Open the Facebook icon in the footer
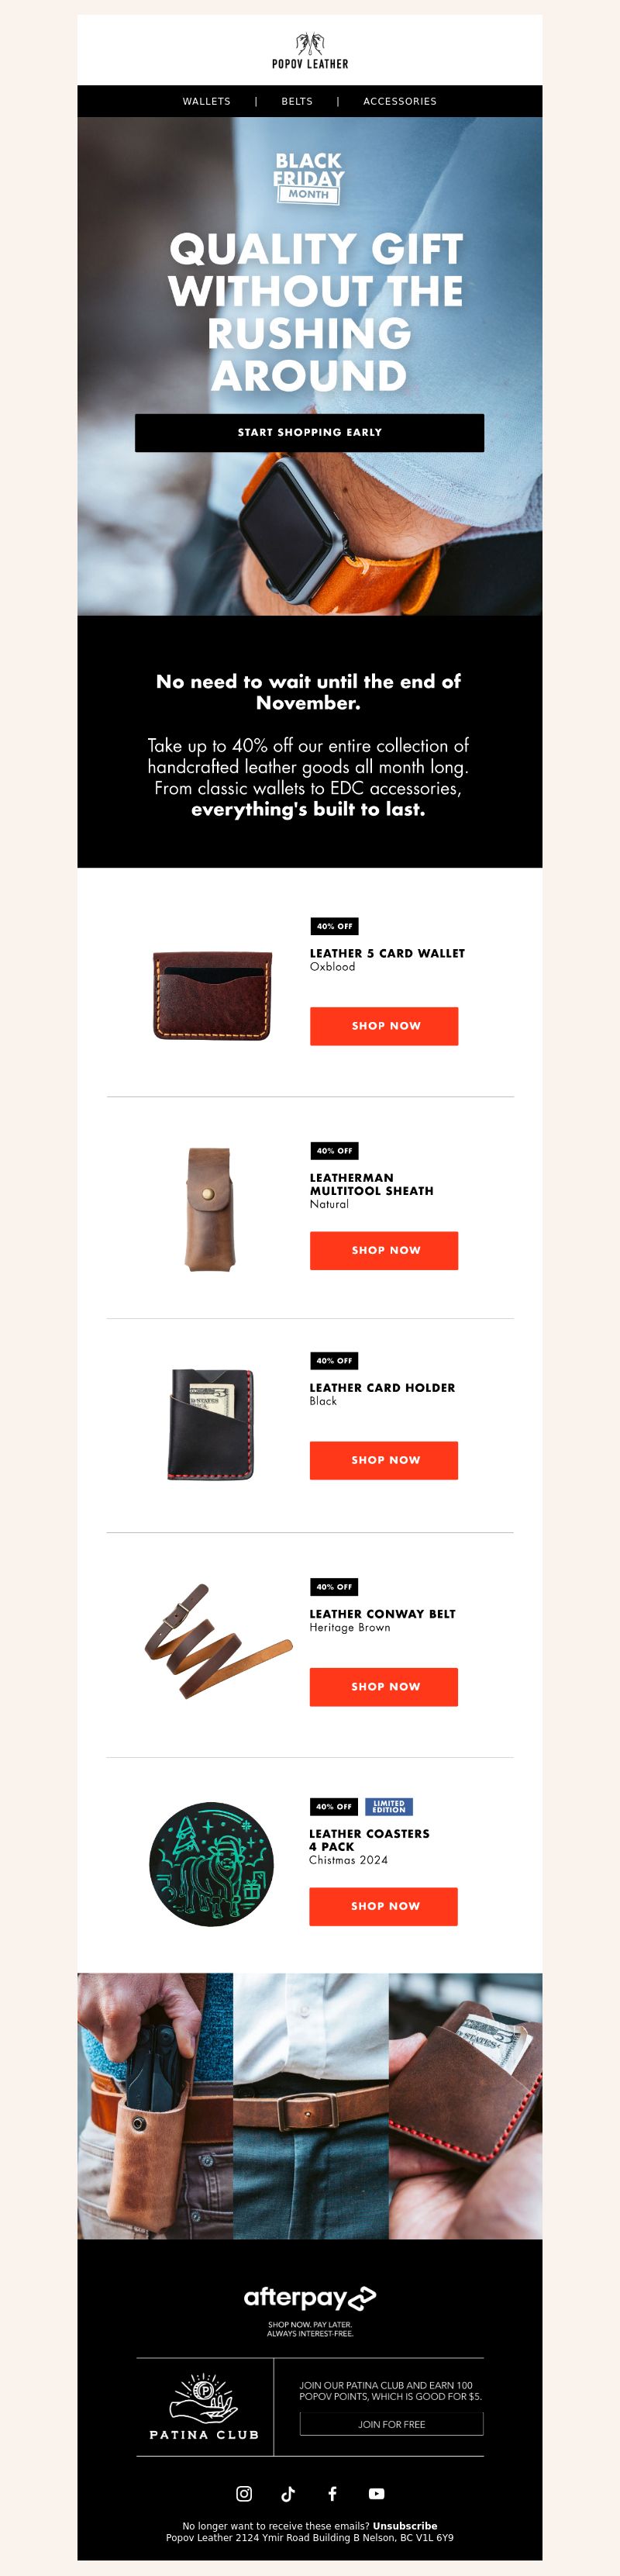 tap(332, 2493)
